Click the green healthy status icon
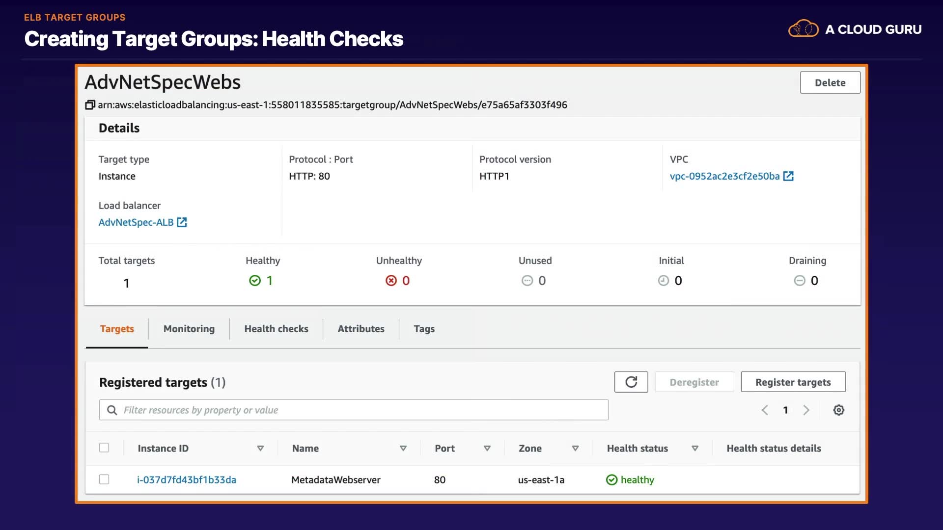 pyautogui.click(x=611, y=480)
